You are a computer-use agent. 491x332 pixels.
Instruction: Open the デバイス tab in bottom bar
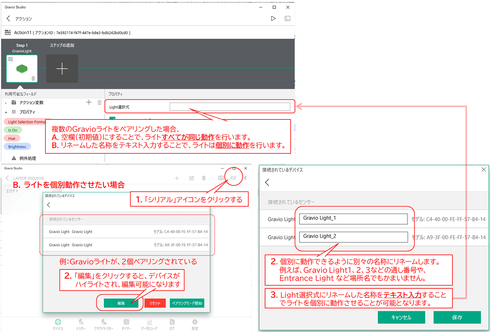58,324
